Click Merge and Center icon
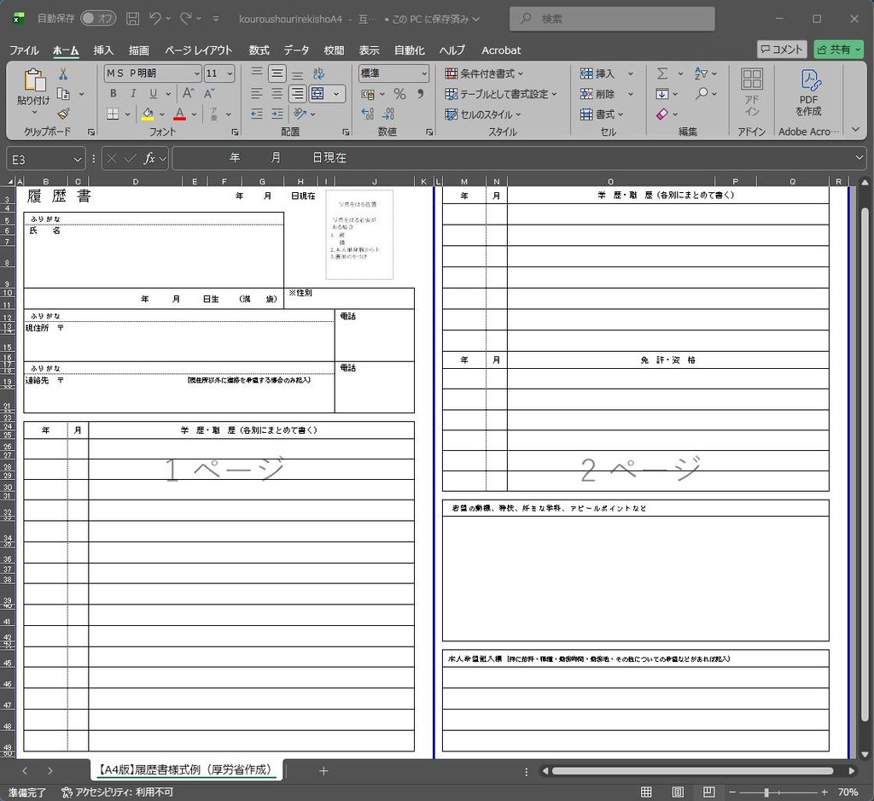 [318, 94]
